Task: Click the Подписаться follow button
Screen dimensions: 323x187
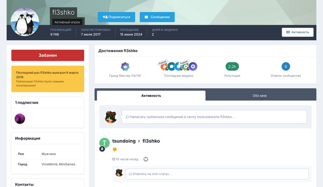Action: coord(117,17)
